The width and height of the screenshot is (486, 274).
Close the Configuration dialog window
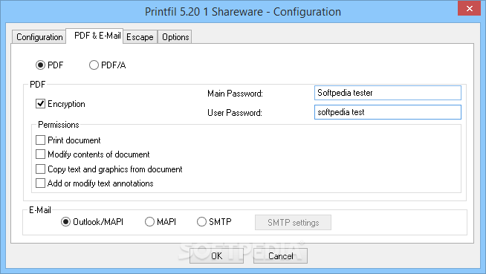(469, 8)
